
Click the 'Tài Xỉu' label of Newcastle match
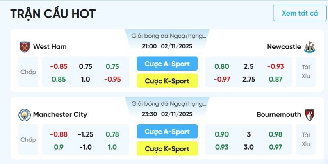tap(306, 72)
